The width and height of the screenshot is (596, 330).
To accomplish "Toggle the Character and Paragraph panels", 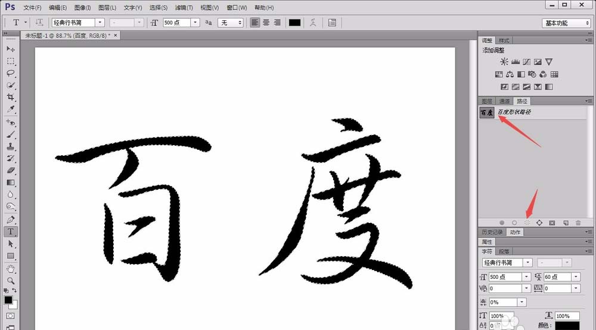I will click(332, 23).
